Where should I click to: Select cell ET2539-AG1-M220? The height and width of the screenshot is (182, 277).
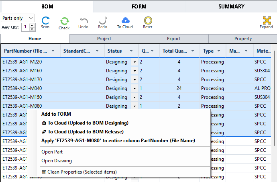pyautogui.click(x=31, y=62)
